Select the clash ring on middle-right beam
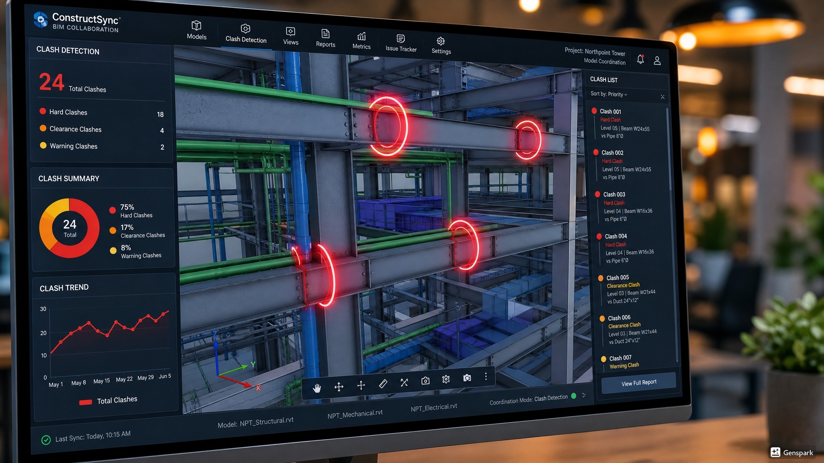Viewport: 824px width, 463px height. (465, 245)
